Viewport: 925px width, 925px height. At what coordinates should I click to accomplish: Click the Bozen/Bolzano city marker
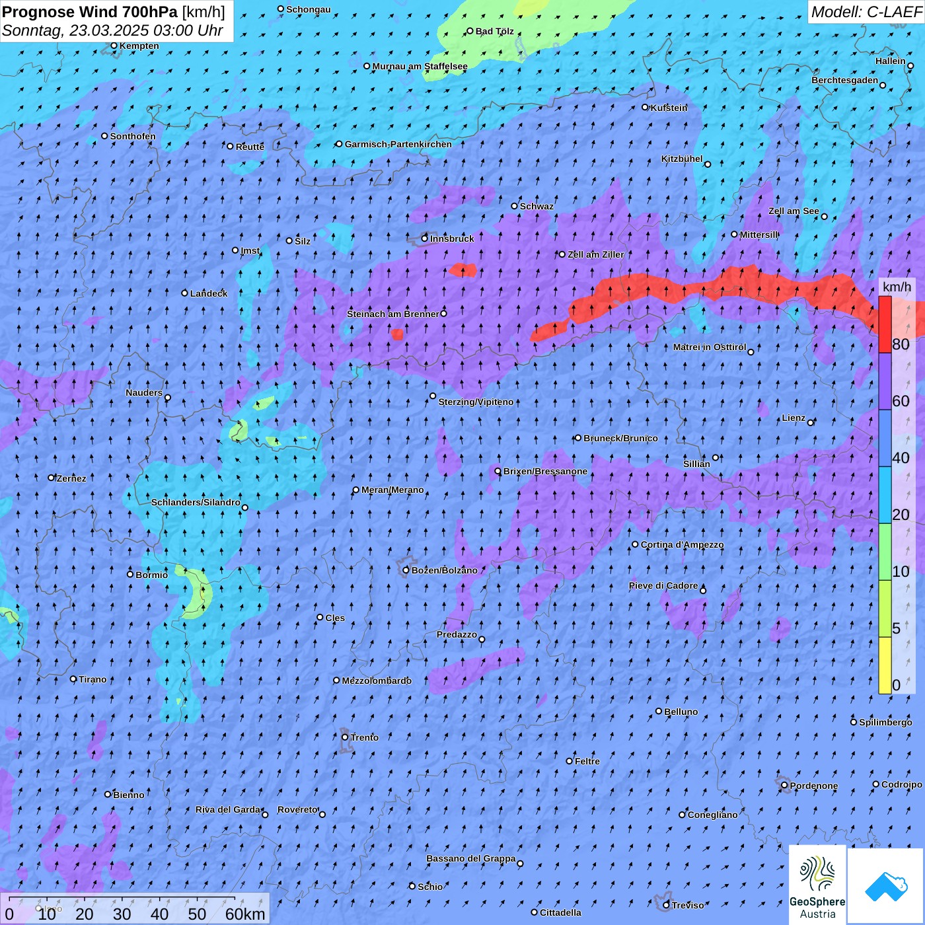click(406, 570)
